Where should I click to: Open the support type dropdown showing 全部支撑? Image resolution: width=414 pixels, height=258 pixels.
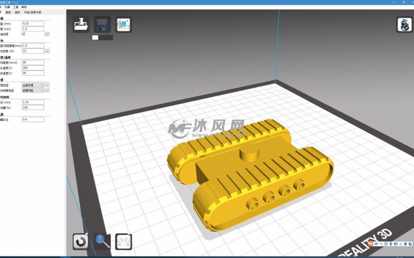click(33, 85)
